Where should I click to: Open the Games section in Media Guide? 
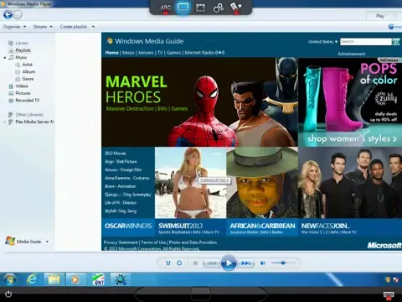(173, 53)
